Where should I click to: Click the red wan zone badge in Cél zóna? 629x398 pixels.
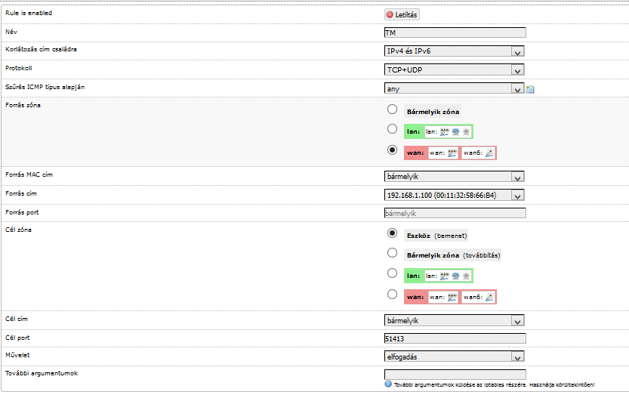[x=450, y=298]
